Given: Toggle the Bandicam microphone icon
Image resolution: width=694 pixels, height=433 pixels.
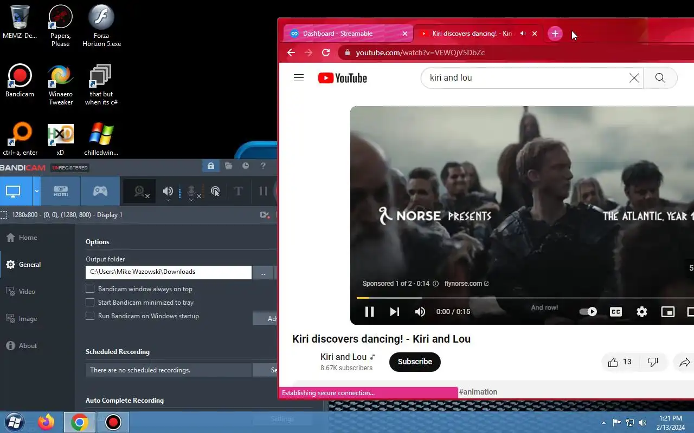Looking at the screenshot, I should coord(192,192).
